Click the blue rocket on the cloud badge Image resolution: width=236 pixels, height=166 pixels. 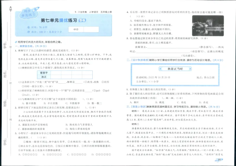[x=36, y=9]
